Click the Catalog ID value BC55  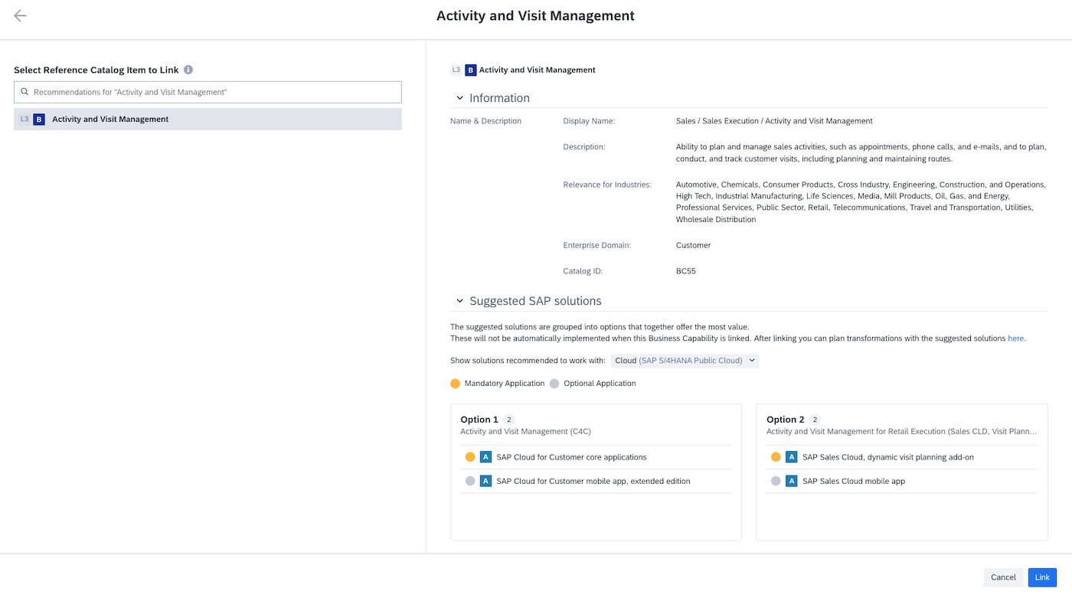click(x=686, y=271)
